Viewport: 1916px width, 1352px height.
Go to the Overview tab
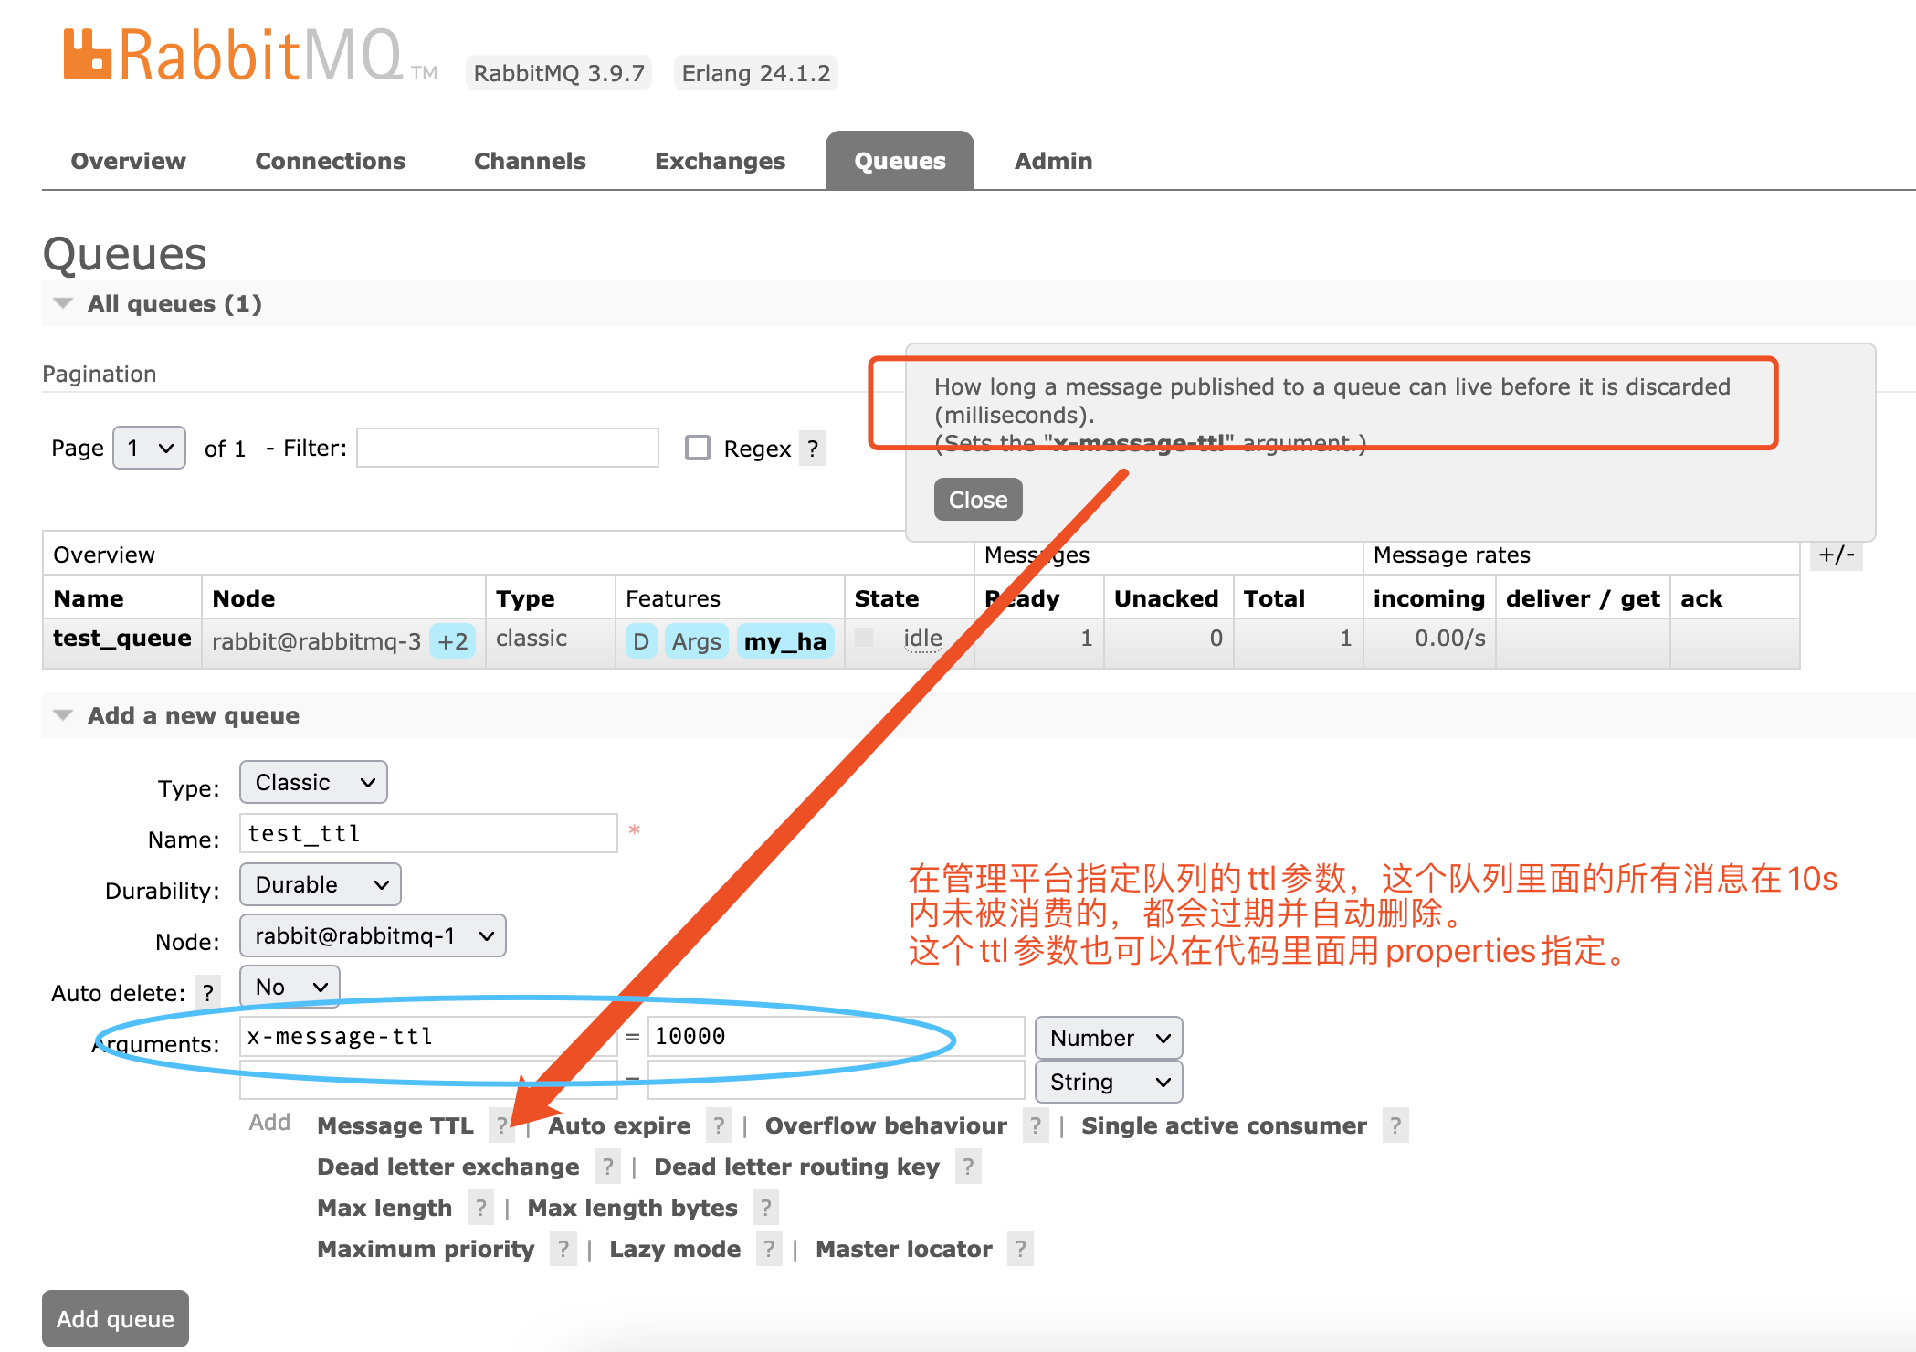pyautogui.click(x=128, y=161)
